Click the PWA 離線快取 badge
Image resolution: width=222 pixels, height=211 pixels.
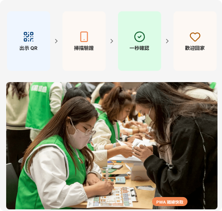[x=170, y=202]
